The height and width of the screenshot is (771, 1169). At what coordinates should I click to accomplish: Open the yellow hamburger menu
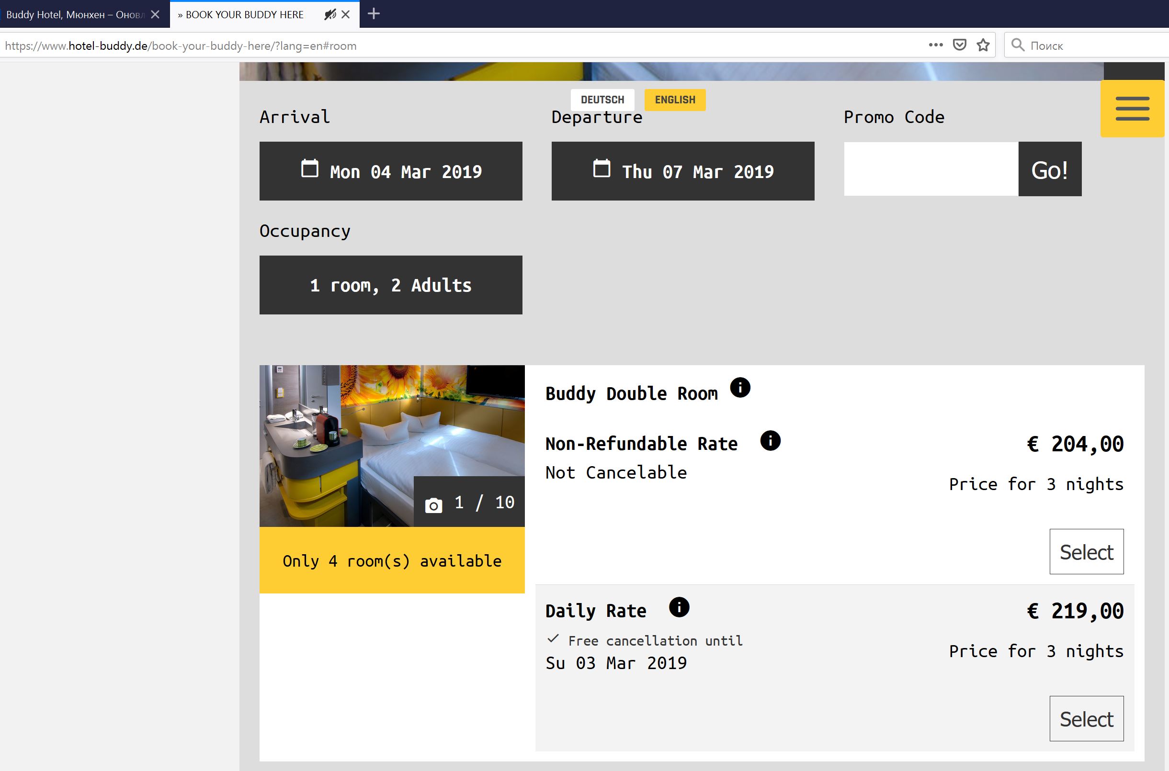[x=1132, y=109]
